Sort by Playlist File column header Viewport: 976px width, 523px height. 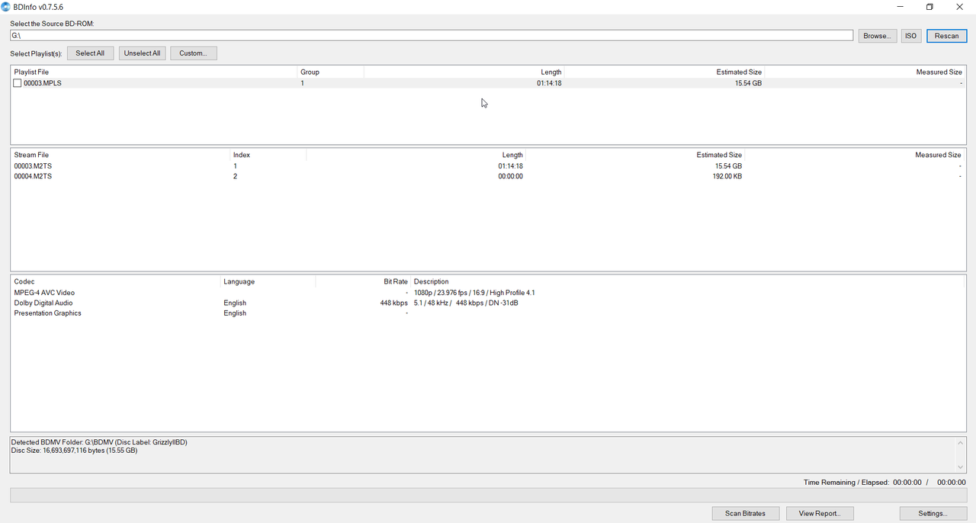click(153, 72)
